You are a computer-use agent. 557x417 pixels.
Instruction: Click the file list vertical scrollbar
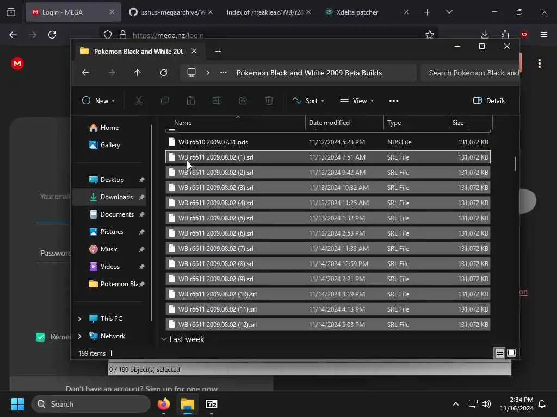click(x=515, y=164)
